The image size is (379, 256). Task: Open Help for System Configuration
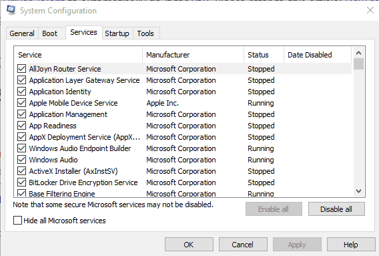pyautogui.click(x=351, y=245)
